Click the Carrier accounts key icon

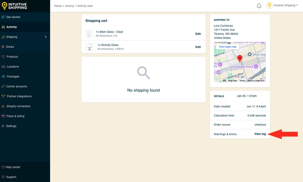[x=3, y=86]
